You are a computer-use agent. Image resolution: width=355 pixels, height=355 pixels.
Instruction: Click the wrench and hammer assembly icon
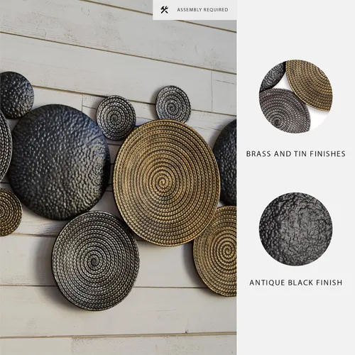coord(164,10)
